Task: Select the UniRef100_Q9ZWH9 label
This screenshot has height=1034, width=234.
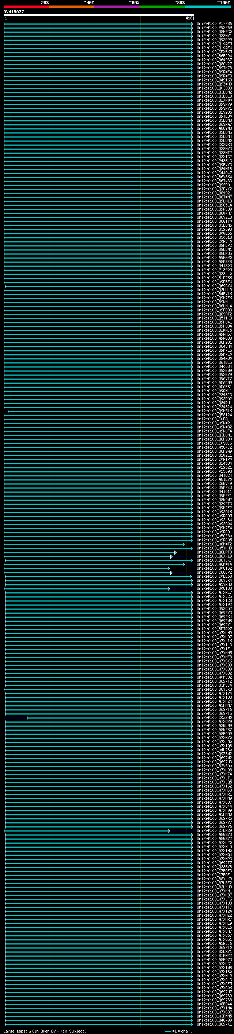Action: (x=214, y=84)
